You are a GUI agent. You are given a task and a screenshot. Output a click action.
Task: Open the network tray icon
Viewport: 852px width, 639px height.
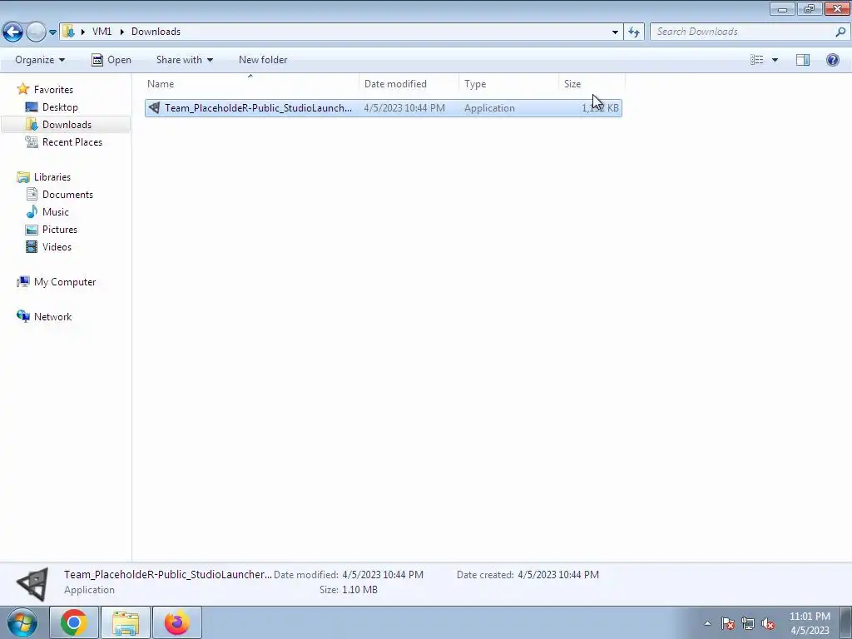point(748,623)
